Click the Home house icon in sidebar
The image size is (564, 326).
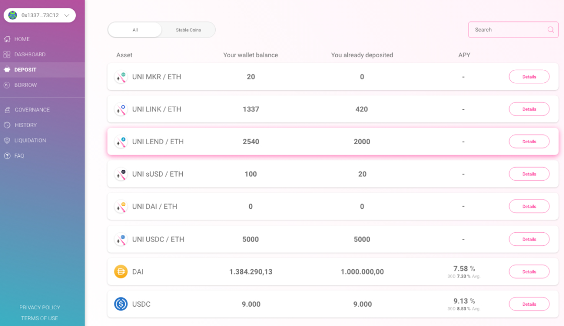coord(7,39)
